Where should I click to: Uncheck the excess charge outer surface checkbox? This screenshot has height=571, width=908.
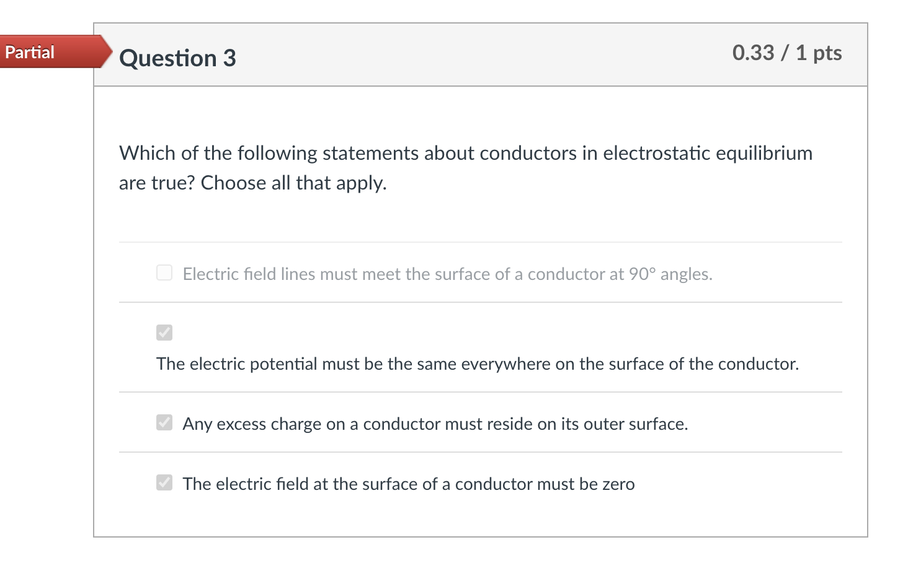[164, 422]
